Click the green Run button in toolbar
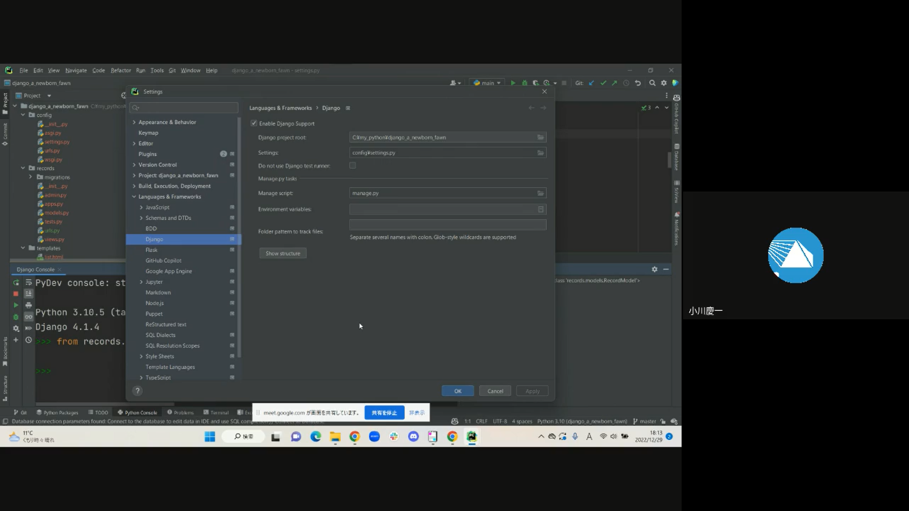 513,83
